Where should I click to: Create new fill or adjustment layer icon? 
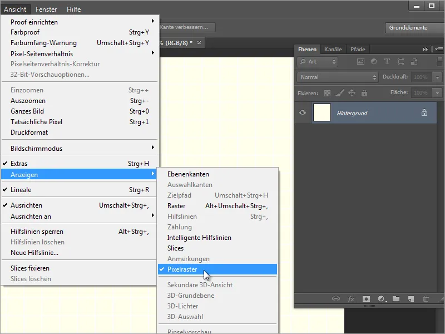pos(382,299)
